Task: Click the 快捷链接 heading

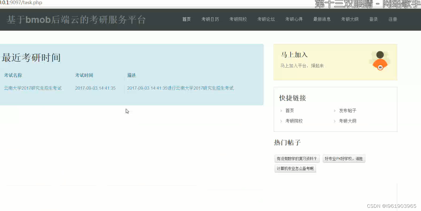Action: pyautogui.click(x=293, y=98)
